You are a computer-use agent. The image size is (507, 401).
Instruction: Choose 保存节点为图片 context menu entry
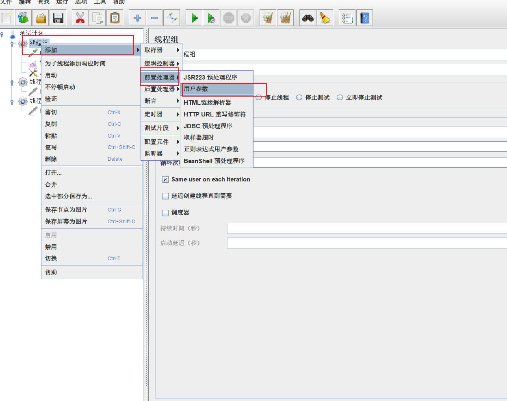(x=92, y=209)
